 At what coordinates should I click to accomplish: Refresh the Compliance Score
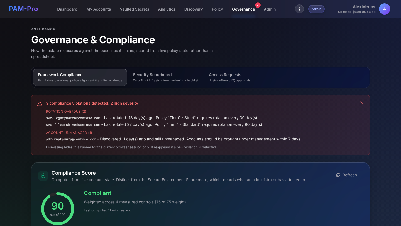[346, 175]
